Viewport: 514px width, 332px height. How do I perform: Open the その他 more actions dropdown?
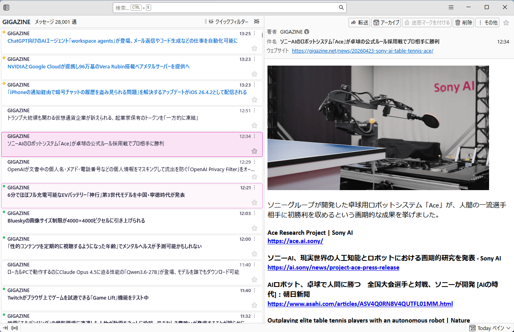[x=487, y=23]
